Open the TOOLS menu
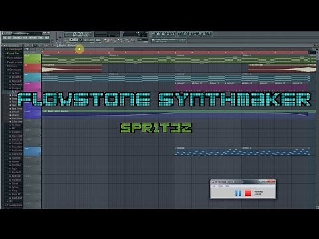Viewport: 319px width, 239px height. pos(41,37)
